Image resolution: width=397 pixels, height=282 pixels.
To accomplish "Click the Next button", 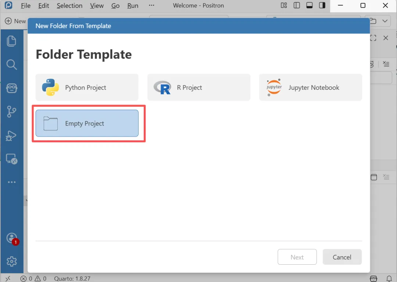I will point(297,257).
